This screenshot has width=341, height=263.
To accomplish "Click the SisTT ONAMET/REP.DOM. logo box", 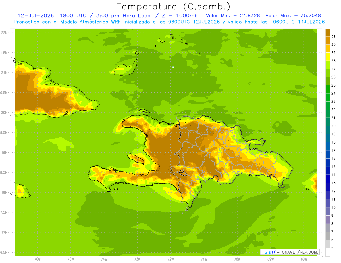I will pyautogui.click(x=290, y=252).
